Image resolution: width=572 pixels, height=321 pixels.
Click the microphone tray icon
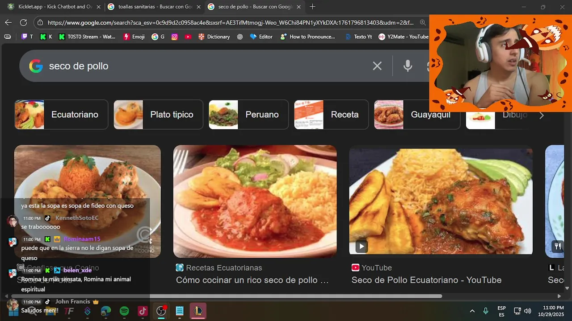(486, 311)
